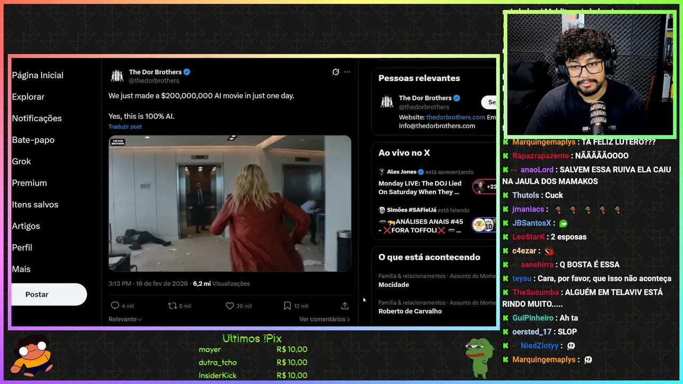Screen dimensions: 683x384
Task: Click chat username teysu
Action: coord(522,278)
